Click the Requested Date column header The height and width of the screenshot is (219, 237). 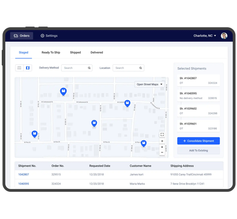click(x=100, y=166)
